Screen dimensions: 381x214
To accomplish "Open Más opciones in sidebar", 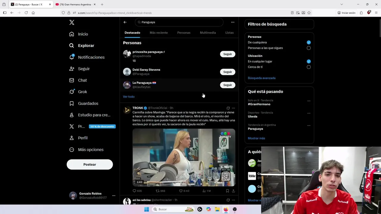I will click(86, 150).
